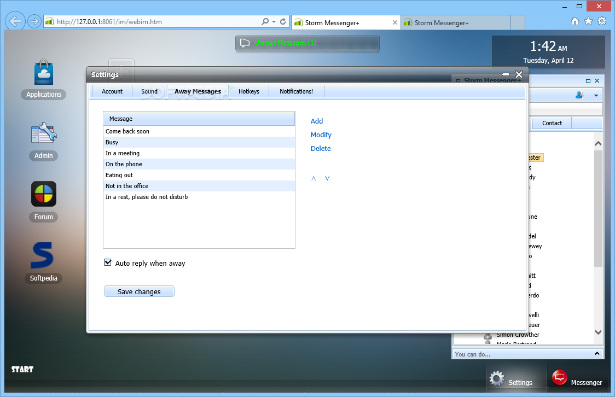The image size is (615, 397).
Task: Select the In a meeting message
Action: point(199,153)
